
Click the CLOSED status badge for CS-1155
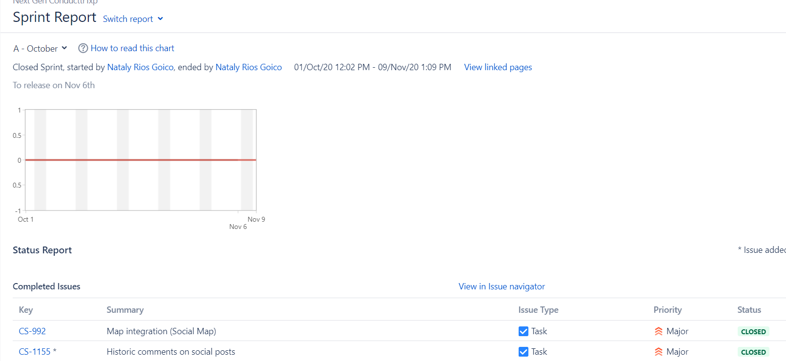pyautogui.click(x=753, y=352)
